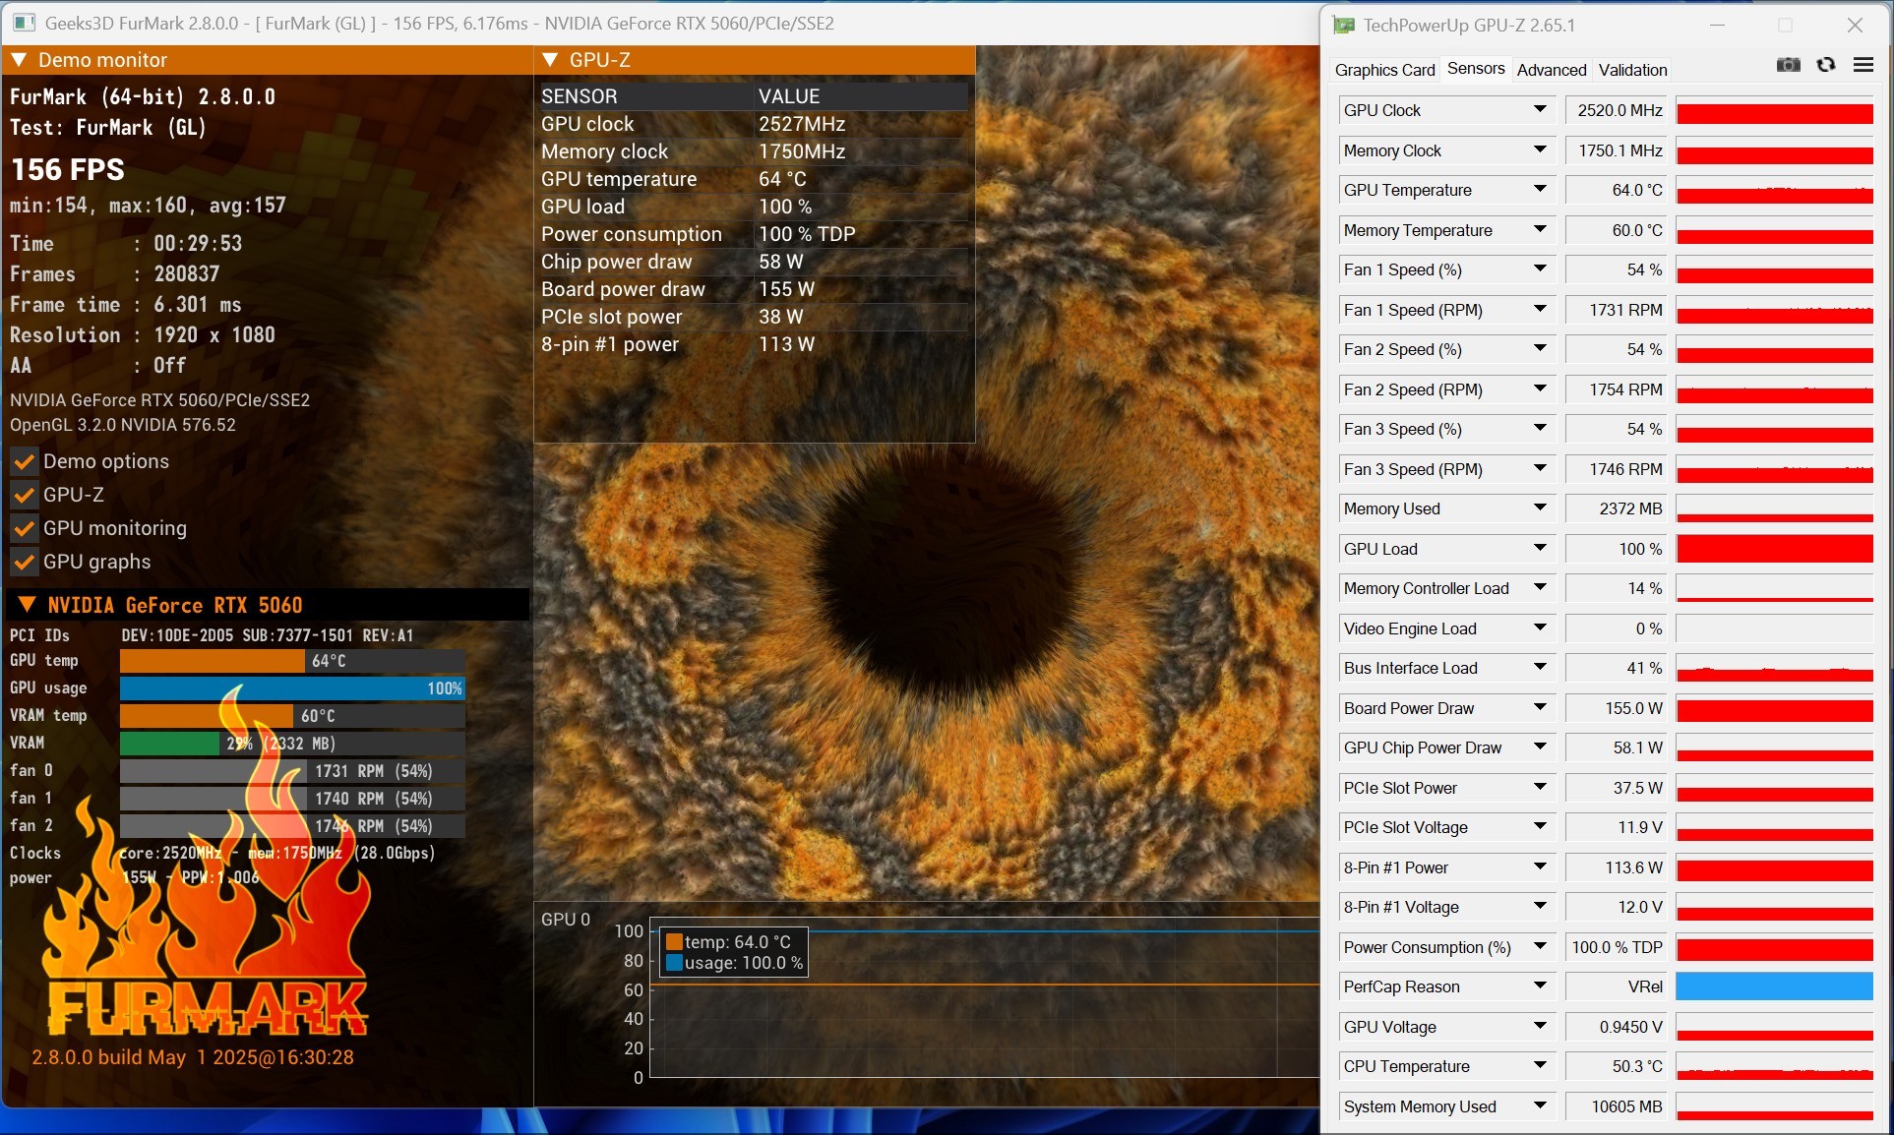Open the 8-Pin #1 Voltage dropdown
This screenshot has width=1894, height=1135.
coord(1540,907)
